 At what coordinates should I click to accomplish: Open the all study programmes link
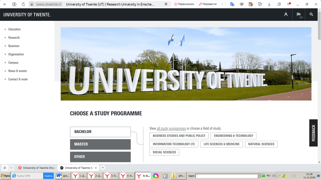pos(171,129)
